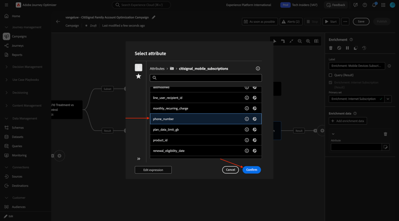Click the Feedback button

tap(336, 5)
